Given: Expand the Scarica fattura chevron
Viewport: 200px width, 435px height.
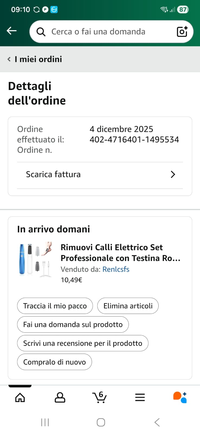Looking at the screenshot, I should coord(173,175).
